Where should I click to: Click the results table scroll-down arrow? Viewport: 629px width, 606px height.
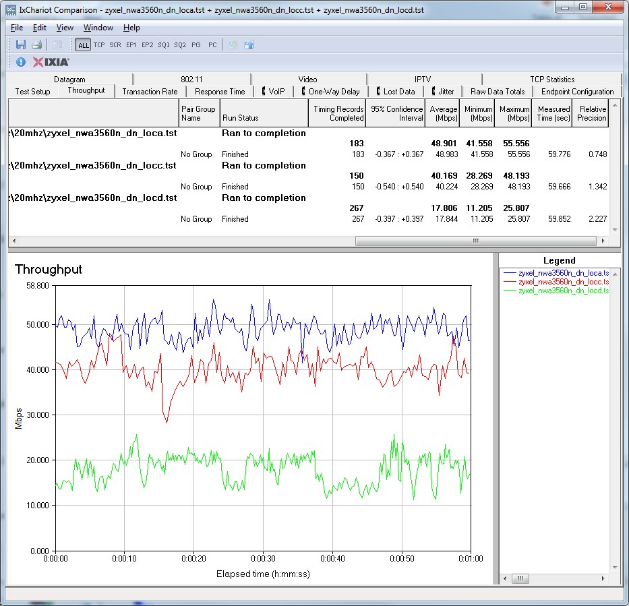tap(615, 230)
